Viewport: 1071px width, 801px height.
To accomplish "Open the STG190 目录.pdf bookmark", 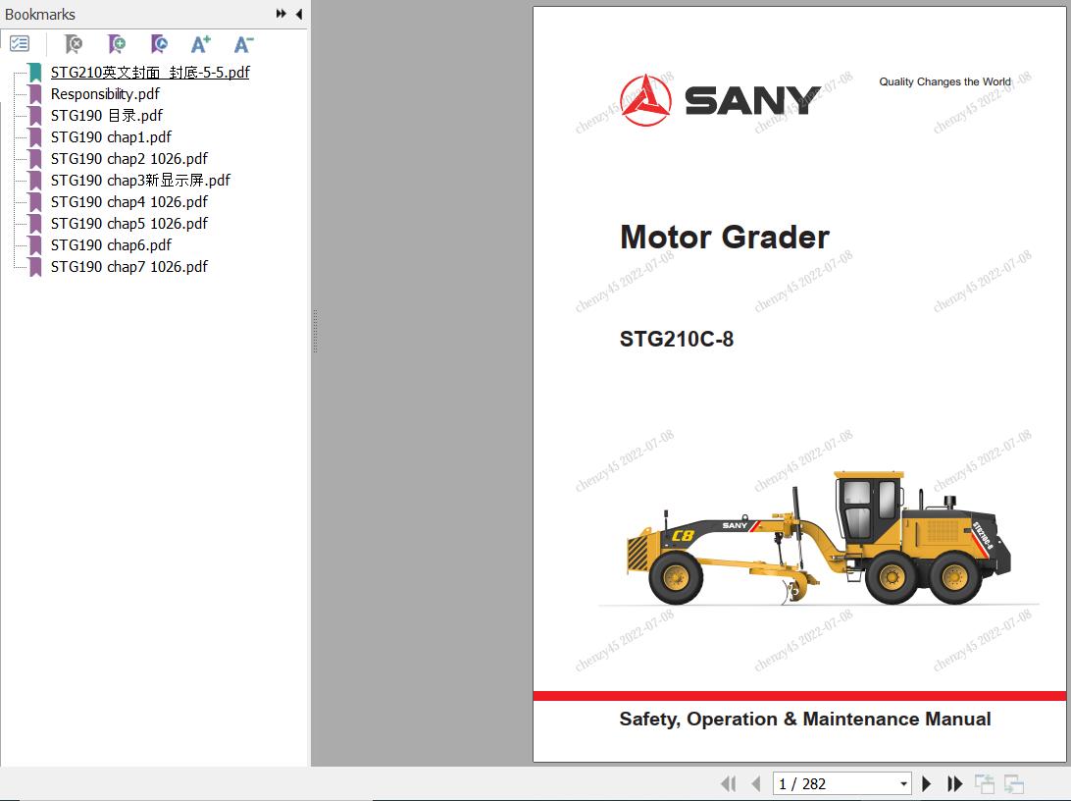I will pos(107,116).
